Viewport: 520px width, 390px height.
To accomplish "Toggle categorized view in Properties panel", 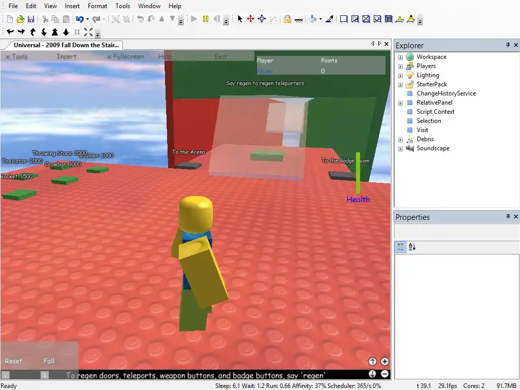I will click(x=401, y=247).
